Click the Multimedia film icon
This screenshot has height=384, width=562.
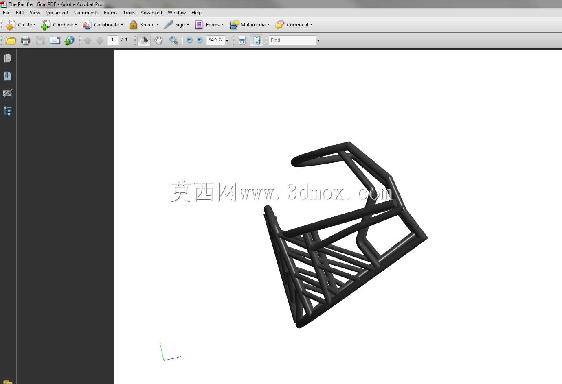tap(234, 25)
